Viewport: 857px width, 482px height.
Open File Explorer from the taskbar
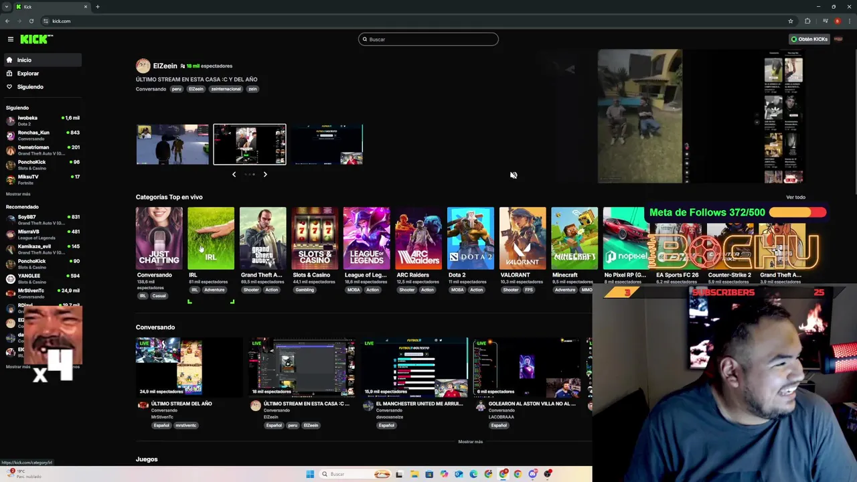pos(414,474)
